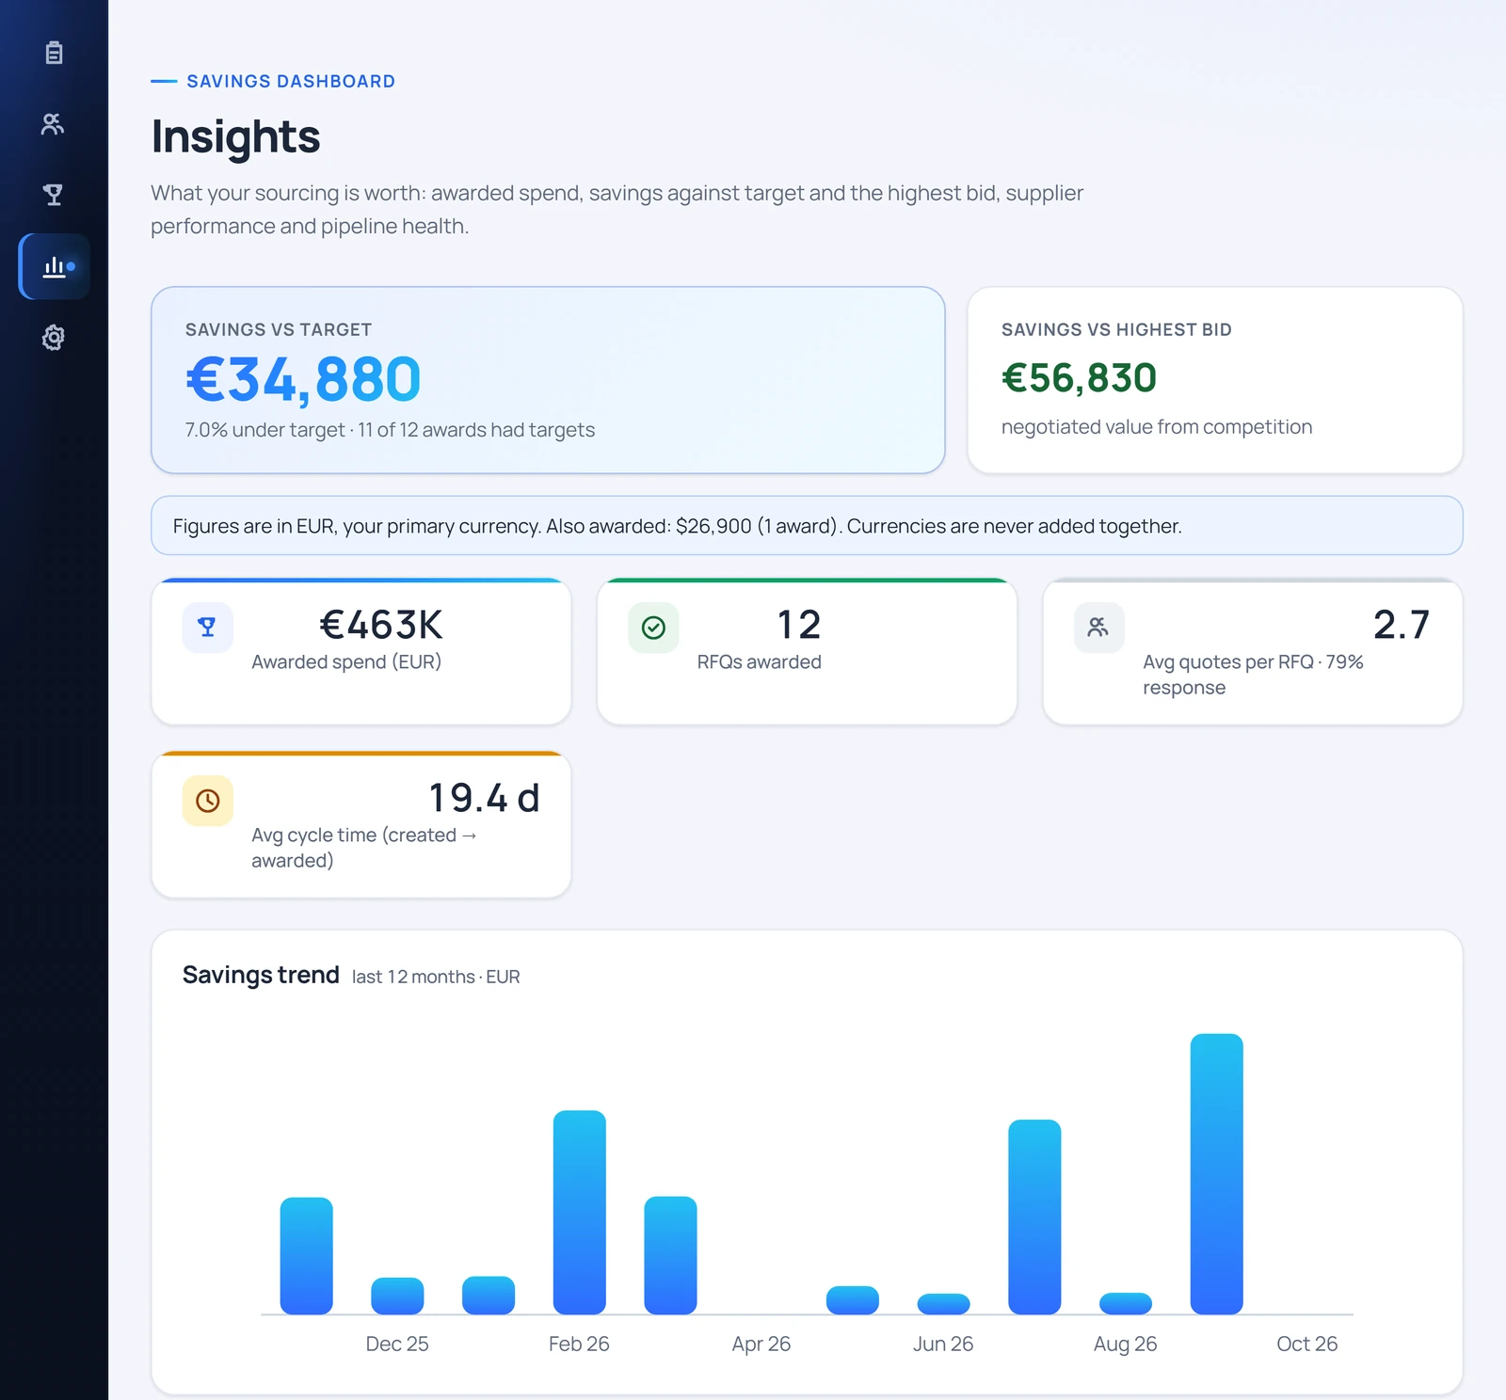Click the SAVINGS VS HIGHEST BID label
Image resolution: width=1506 pixels, height=1400 pixels.
(x=1116, y=330)
